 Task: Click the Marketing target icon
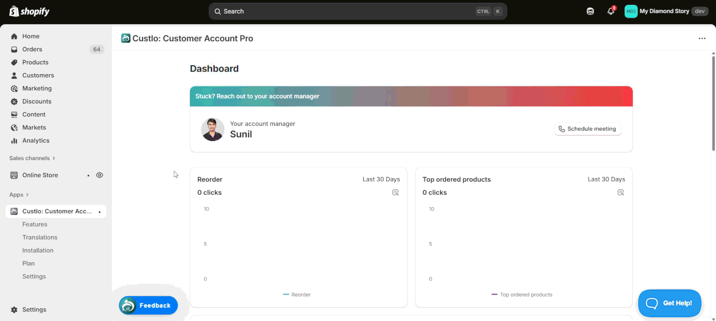[14, 89]
